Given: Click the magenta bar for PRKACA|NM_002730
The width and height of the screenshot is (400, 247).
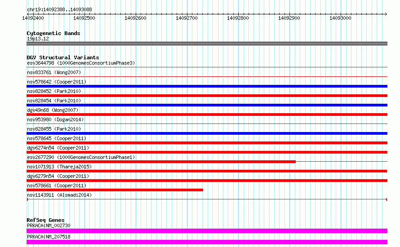Looking at the screenshot, I should pyautogui.click(x=207, y=231).
